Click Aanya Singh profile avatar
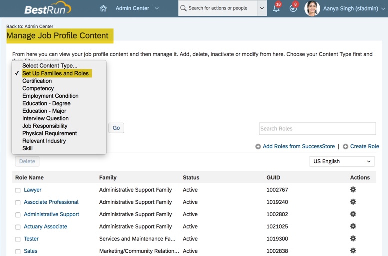This screenshot has height=256, width=388. tap(312, 8)
